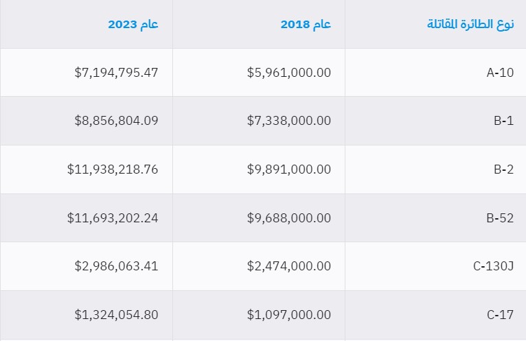Select the B-2 aircraft cell
Image resolution: width=526 pixels, height=341 pixels.
point(503,169)
